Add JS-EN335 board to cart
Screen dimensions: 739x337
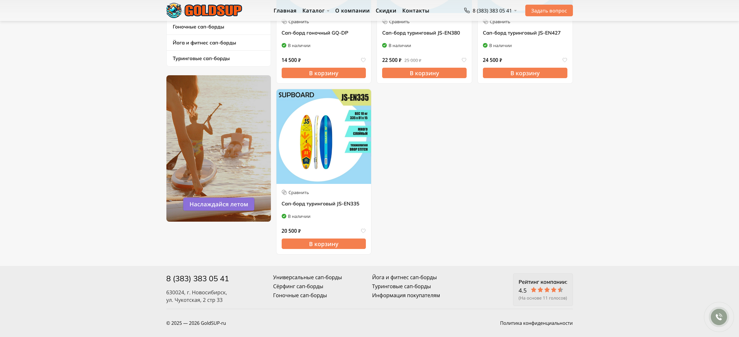(324, 244)
